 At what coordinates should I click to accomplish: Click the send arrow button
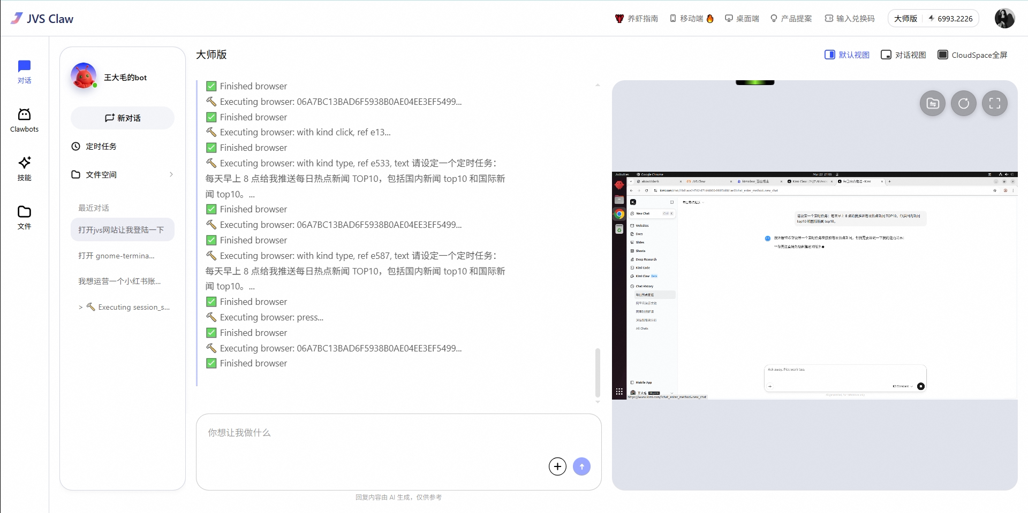point(581,466)
